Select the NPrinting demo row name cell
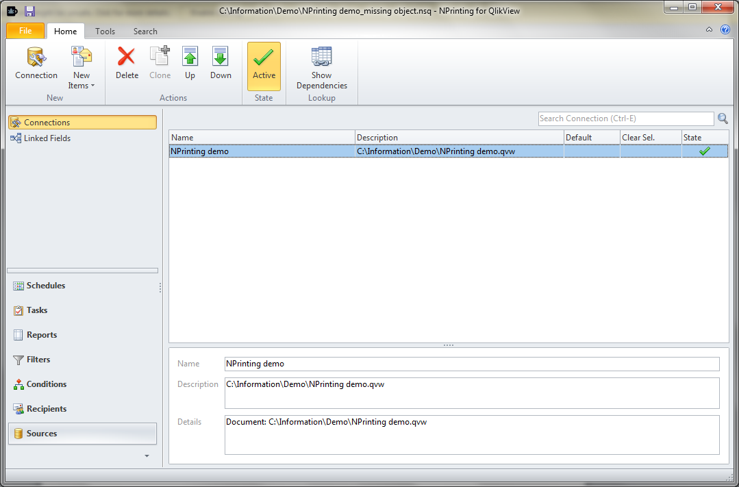 pyautogui.click(x=262, y=151)
